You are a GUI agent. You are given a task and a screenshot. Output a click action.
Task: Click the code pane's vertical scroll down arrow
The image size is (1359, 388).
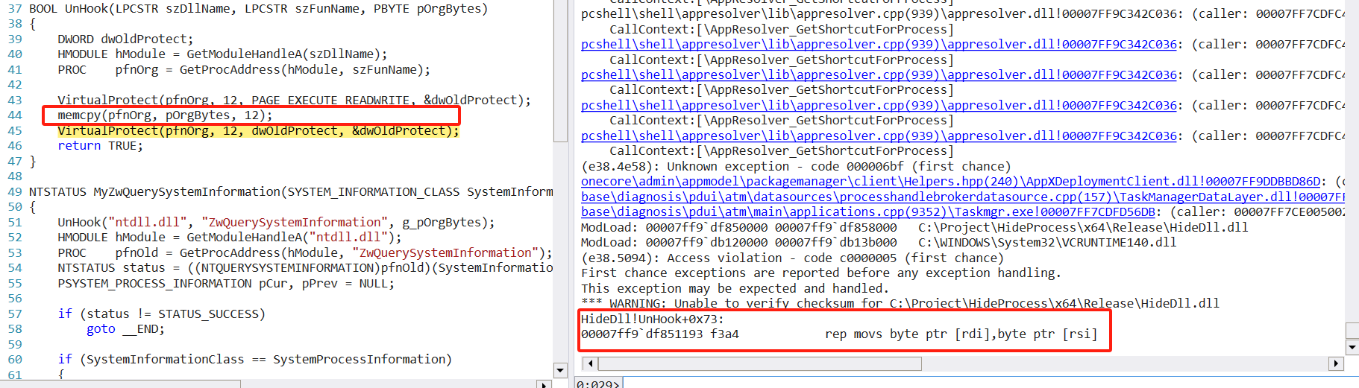tap(560, 370)
